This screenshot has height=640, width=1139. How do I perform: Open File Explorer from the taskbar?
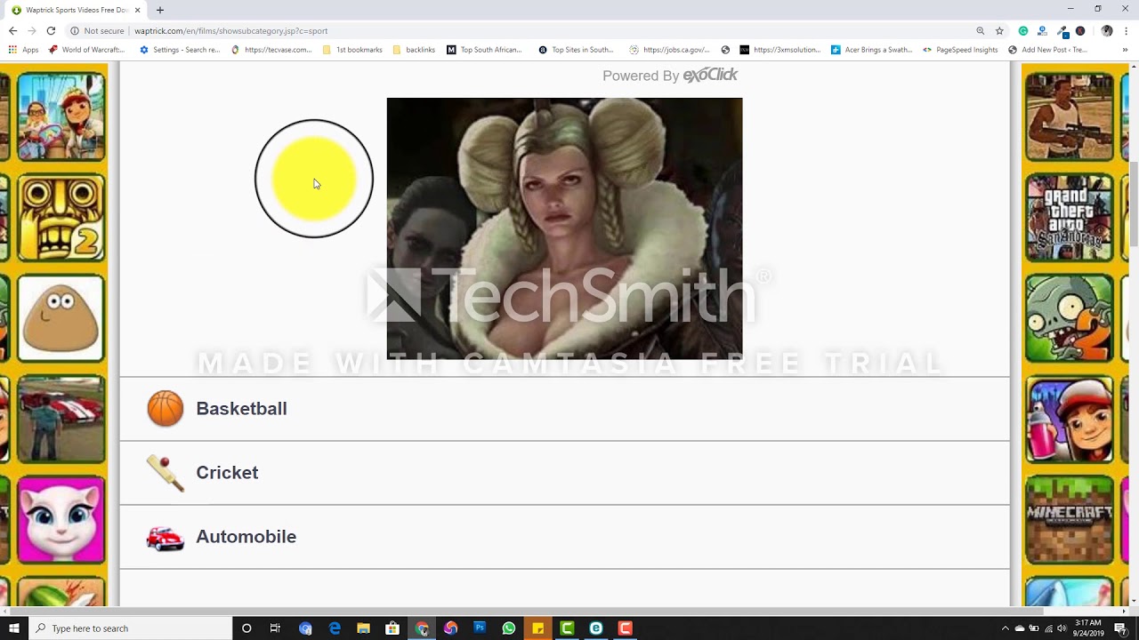coord(363,628)
